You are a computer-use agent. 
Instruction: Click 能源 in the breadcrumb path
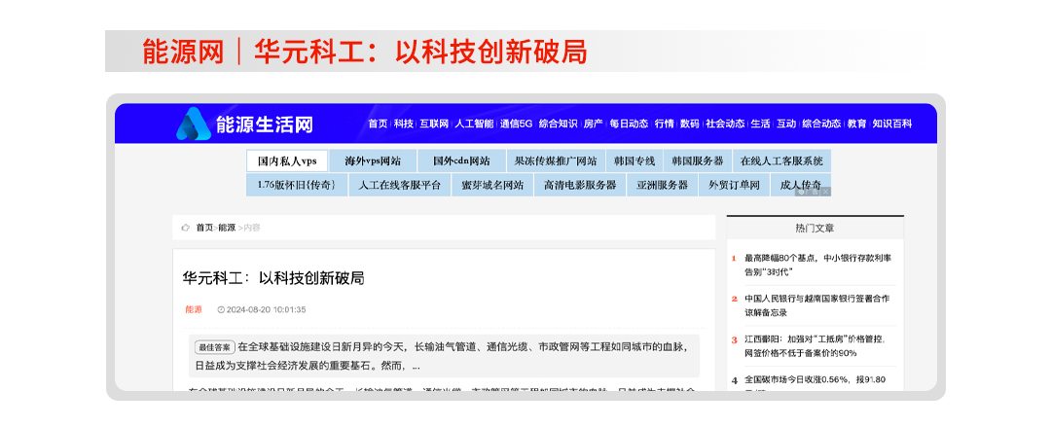pos(227,228)
